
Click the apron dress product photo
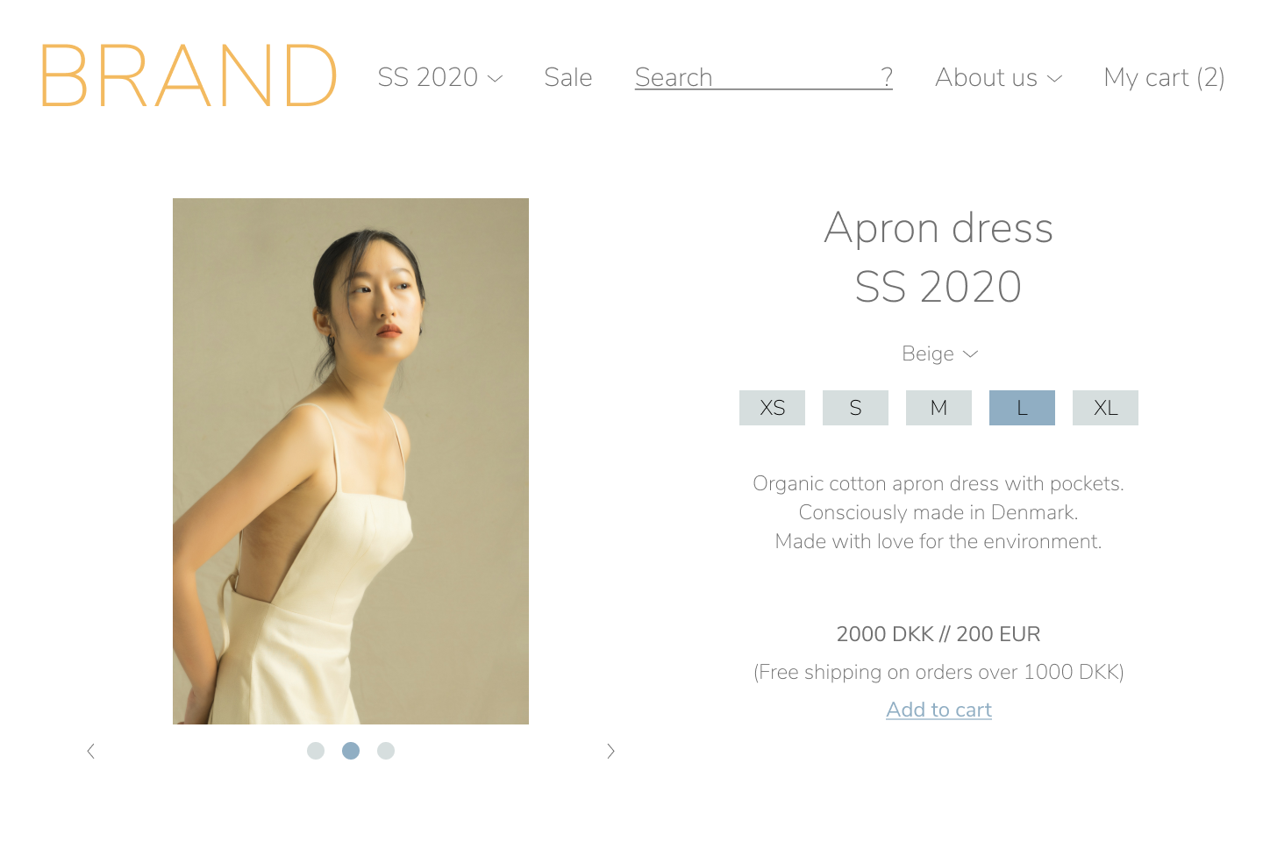click(x=351, y=461)
